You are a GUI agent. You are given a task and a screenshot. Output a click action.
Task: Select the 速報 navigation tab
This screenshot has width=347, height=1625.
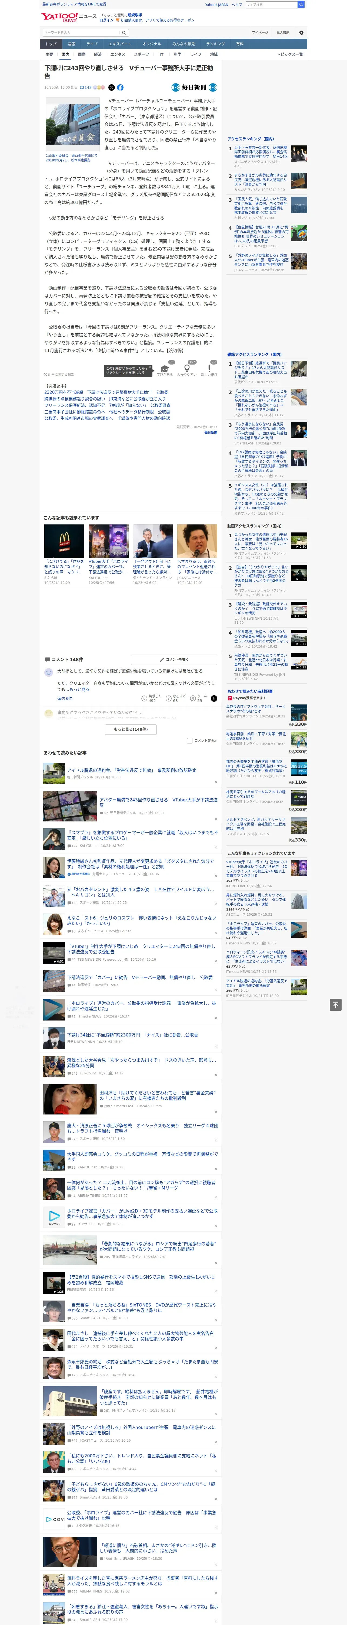71,44
